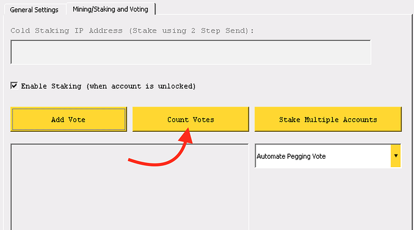414x230 pixels.
Task: Click inside the empty votes list box
Action: pyautogui.click(x=130, y=186)
